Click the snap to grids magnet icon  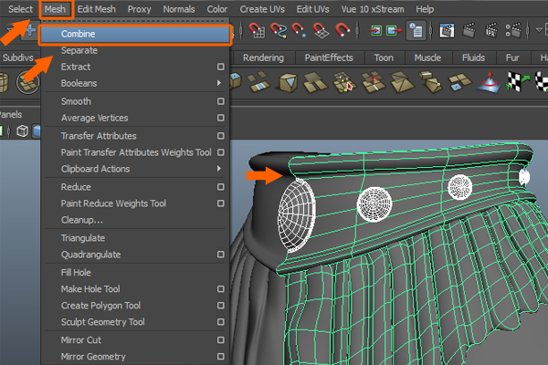[258, 30]
